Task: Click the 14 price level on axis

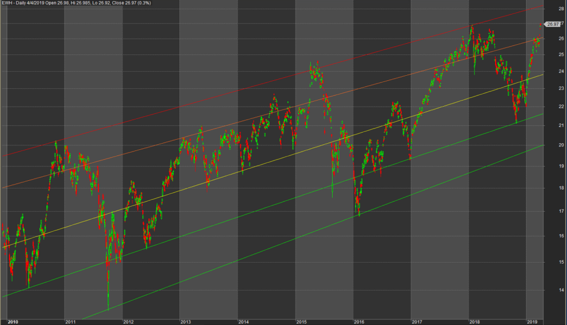Action: (561, 290)
